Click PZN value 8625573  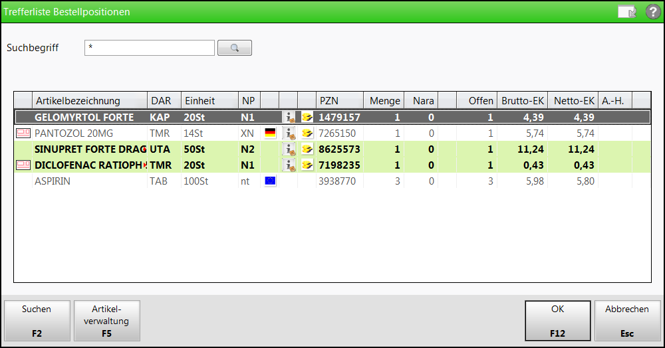(339, 149)
